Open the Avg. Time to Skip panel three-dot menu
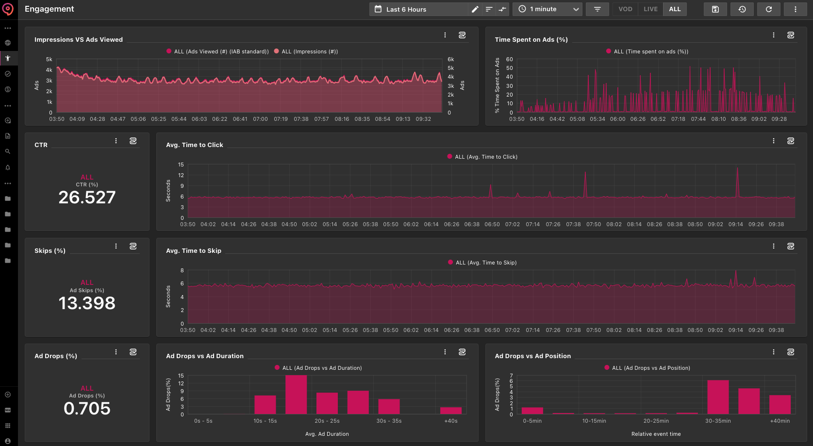This screenshot has width=813, height=446. pos(774,246)
